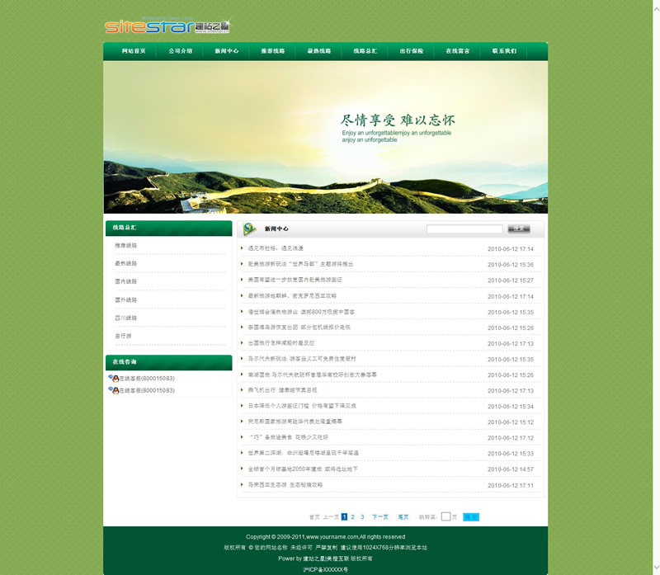This screenshot has width=660, height=575.
Task: Click the page-number jump input box
Action: click(x=445, y=517)
